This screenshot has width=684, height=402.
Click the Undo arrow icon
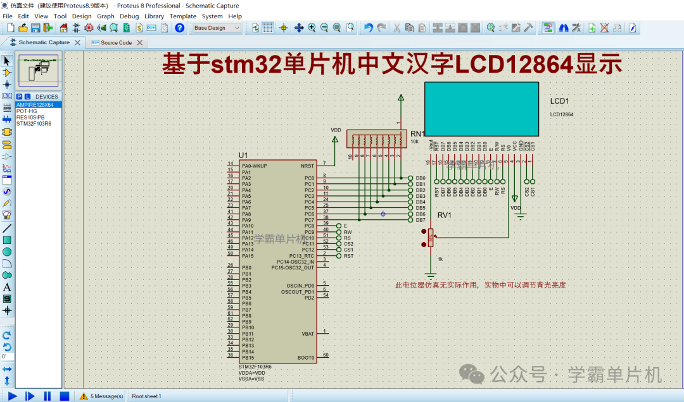click(369, 28)
